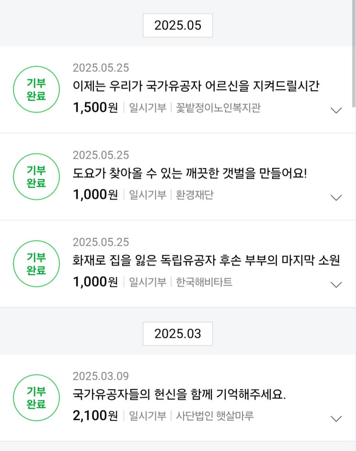Expand the 사단법인 햇살마루 donation details chevron
356x451 pixels.
pos(336,418)
